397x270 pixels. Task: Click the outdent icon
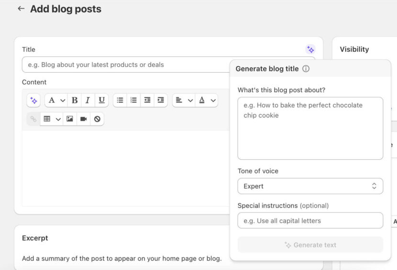147,101
